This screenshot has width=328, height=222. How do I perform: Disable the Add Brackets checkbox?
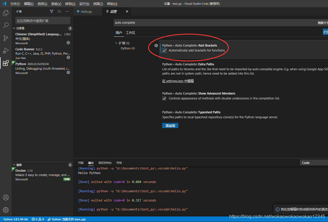pos(164,50)
